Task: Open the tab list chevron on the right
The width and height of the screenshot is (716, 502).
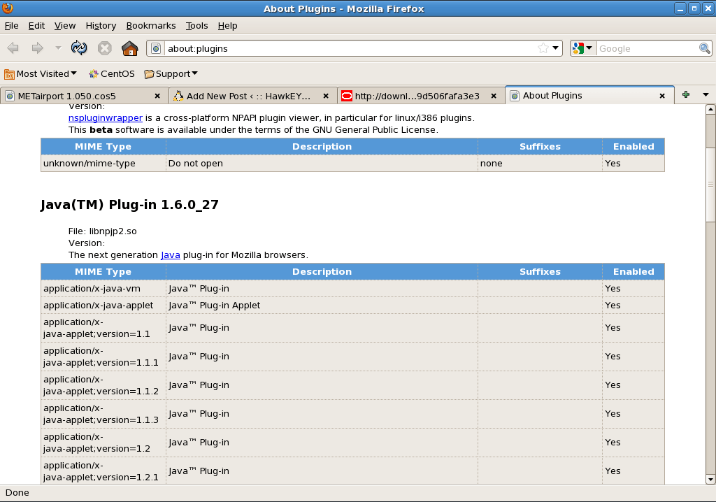Action: point(705,93)
